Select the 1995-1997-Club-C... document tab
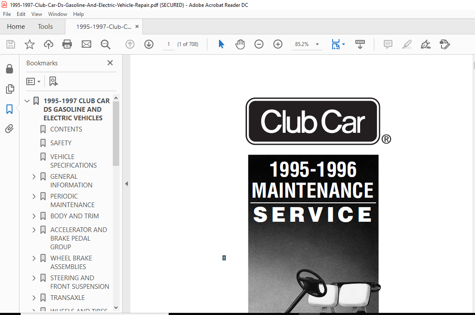This screenshot has width=475, height=315. pos(104,27)
